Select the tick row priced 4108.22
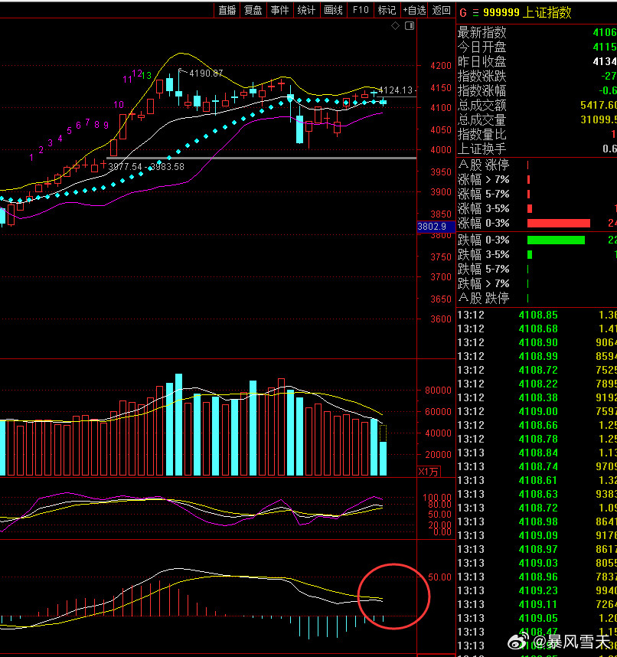The image size is (617, 657). point(537,384)
